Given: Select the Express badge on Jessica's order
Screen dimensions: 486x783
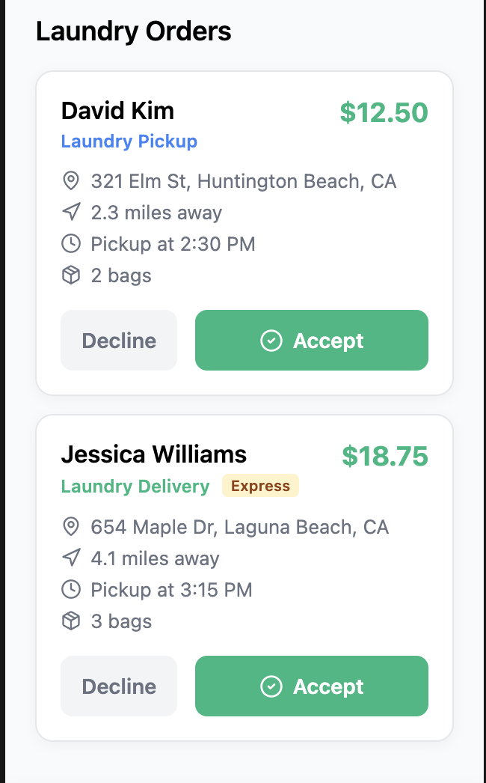Looking at the screenshot, I should 260,486.
